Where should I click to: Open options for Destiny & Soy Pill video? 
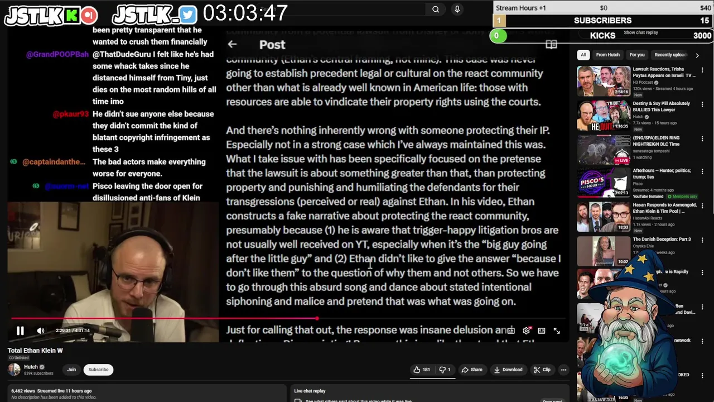[702, 106]
